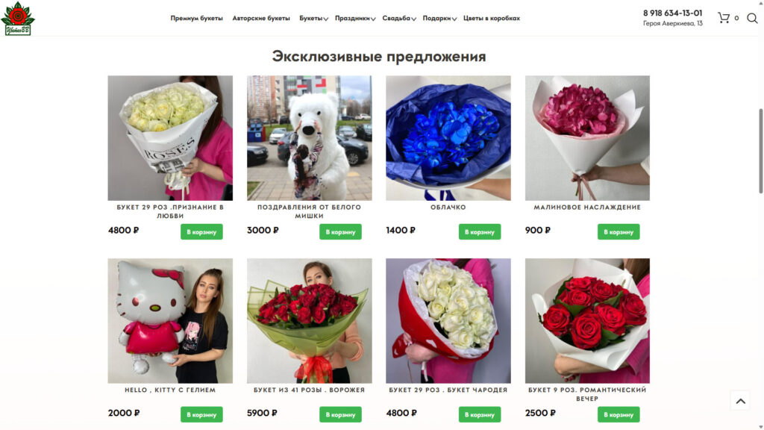Open the Премиум букеты menu item
This screenshot has height=430, width=764.
pos(196,19)
